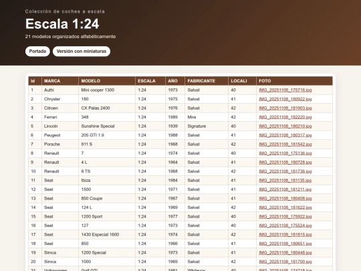
Task: Open photo link IMG_20251108_181903.jpg
Action: [285, 108]
